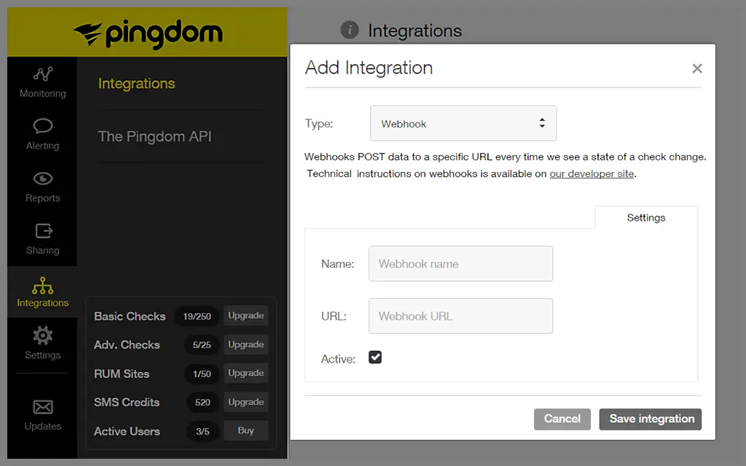The height and width of the screenshot is (466, 746).
Task: Switch to the Settings tab
Action: [645, 217]
